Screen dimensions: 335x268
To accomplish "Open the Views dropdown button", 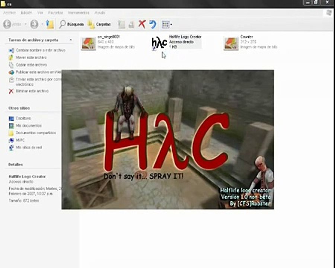I will (167, 24).
